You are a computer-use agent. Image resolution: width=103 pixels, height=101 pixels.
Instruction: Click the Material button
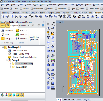pyautogui.click(x=22, y=39)
